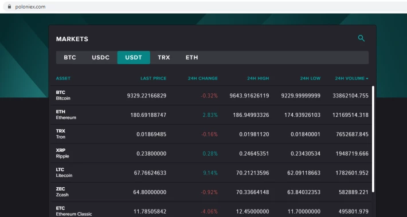Click Ethereum Classic last price 11.78505842
407x217 pixels.
[150, 211]
